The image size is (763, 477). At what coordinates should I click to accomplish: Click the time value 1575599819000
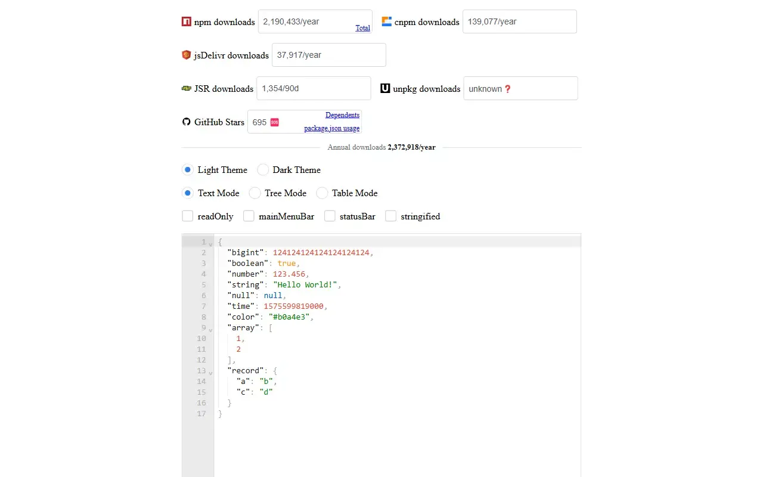click(293, 306)
